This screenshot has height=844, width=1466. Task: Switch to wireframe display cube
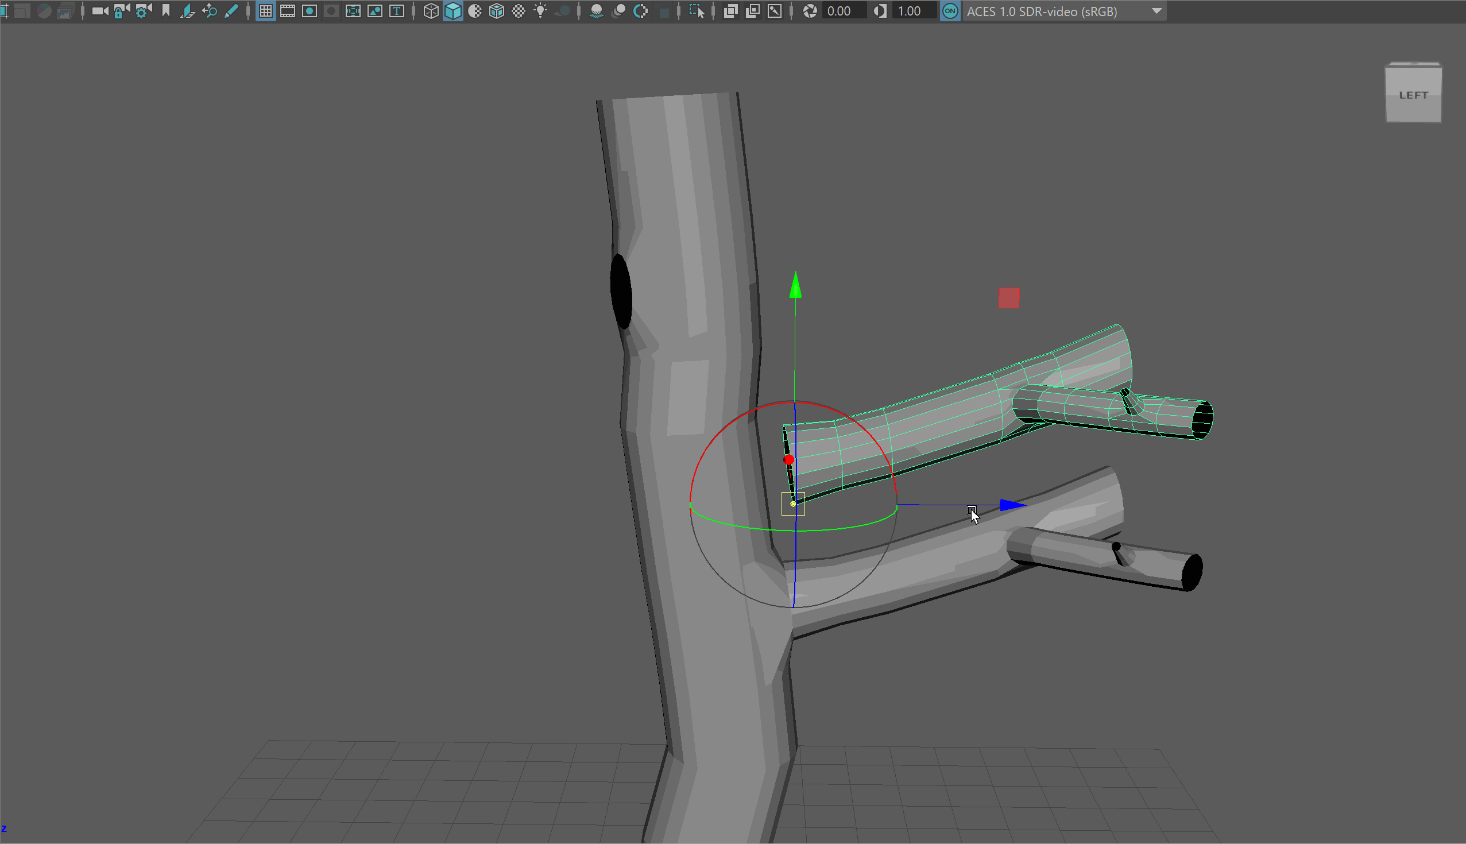tap(431, 11)
